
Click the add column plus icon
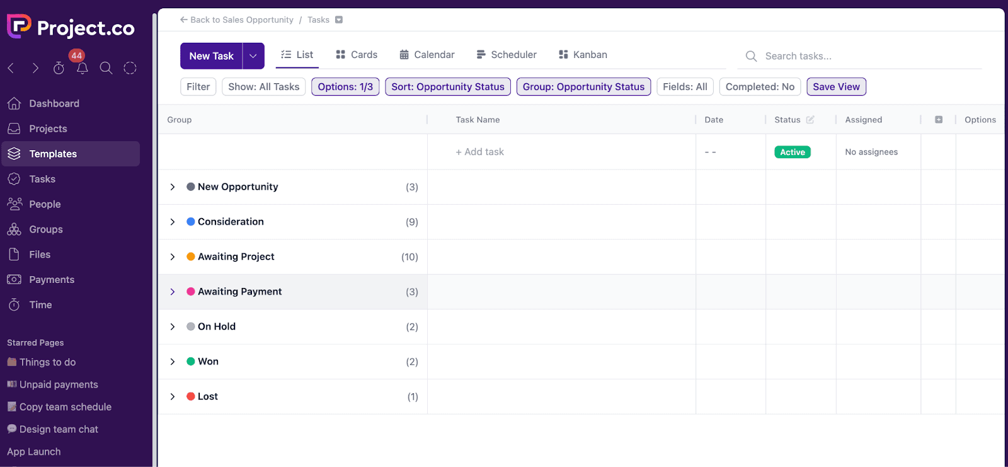click(x=938, y=120)
